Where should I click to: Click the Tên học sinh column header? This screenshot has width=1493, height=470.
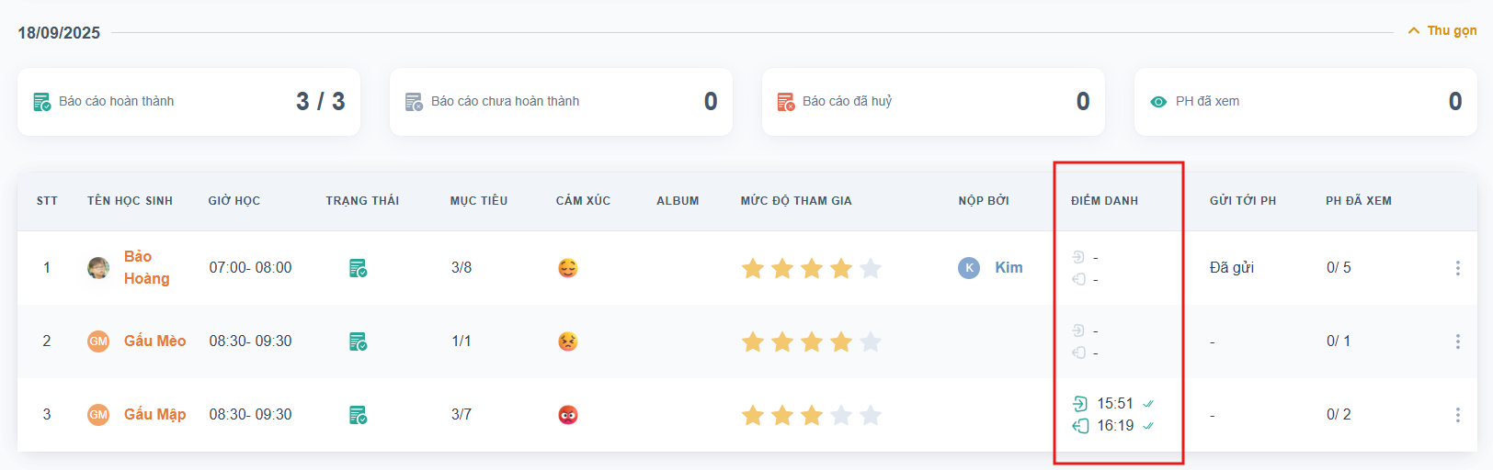click(x=130, y=201)
